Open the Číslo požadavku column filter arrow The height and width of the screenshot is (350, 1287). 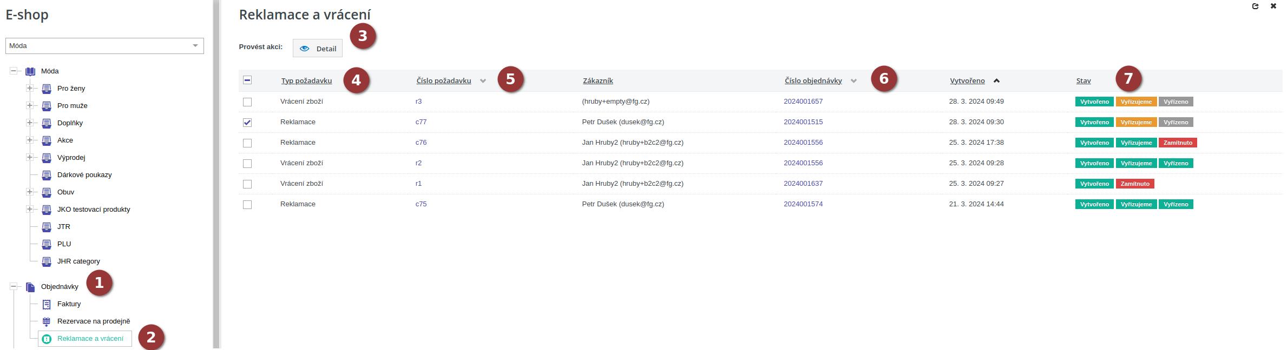click(483, 81)
